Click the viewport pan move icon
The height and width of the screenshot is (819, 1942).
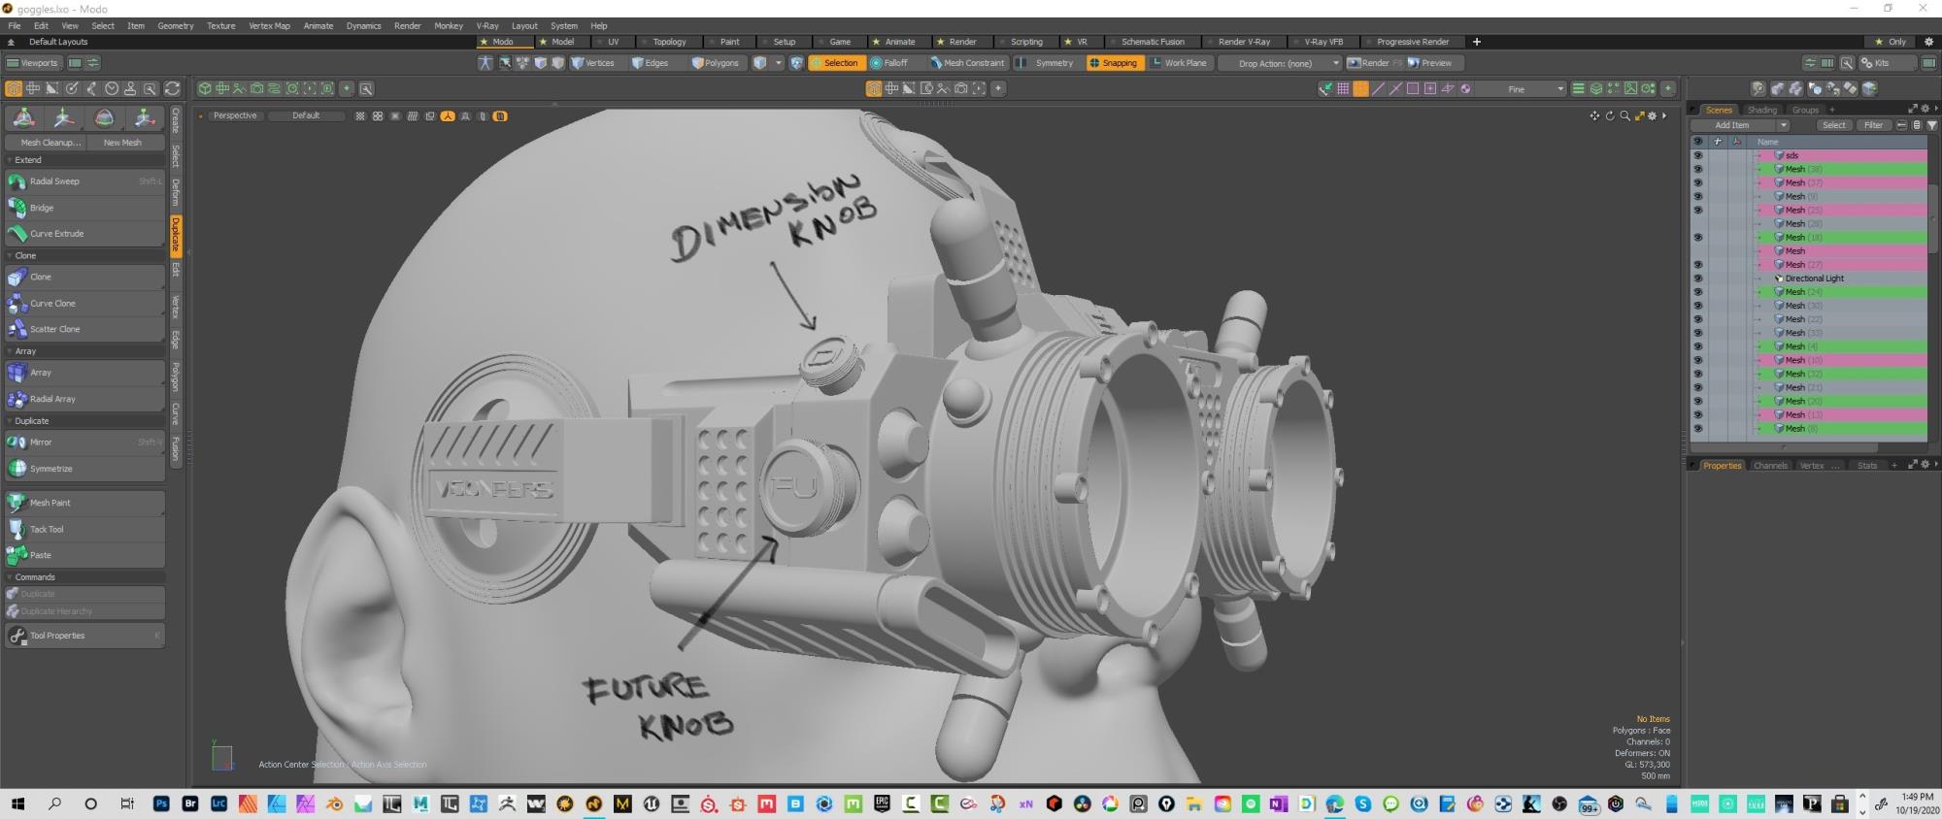1593,116
